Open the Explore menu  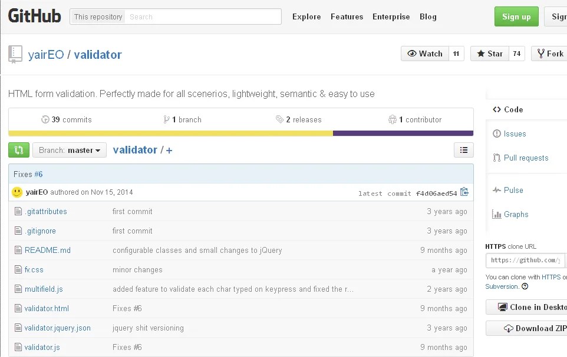[x=306, y=16]
